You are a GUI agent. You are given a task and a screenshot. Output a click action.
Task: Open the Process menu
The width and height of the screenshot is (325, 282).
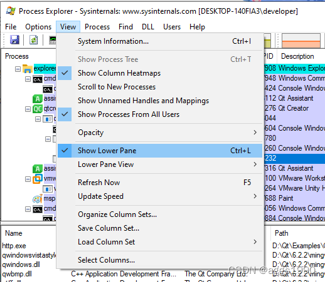click(x=97, y=27)
